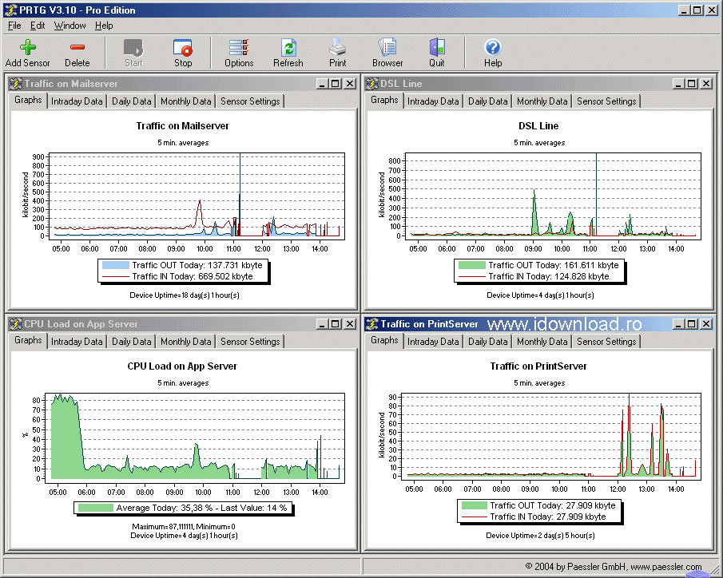Minimize the DSL Line child window
Image resolution: width=723 pixels, height=578 pixels.
pos(678,84)
